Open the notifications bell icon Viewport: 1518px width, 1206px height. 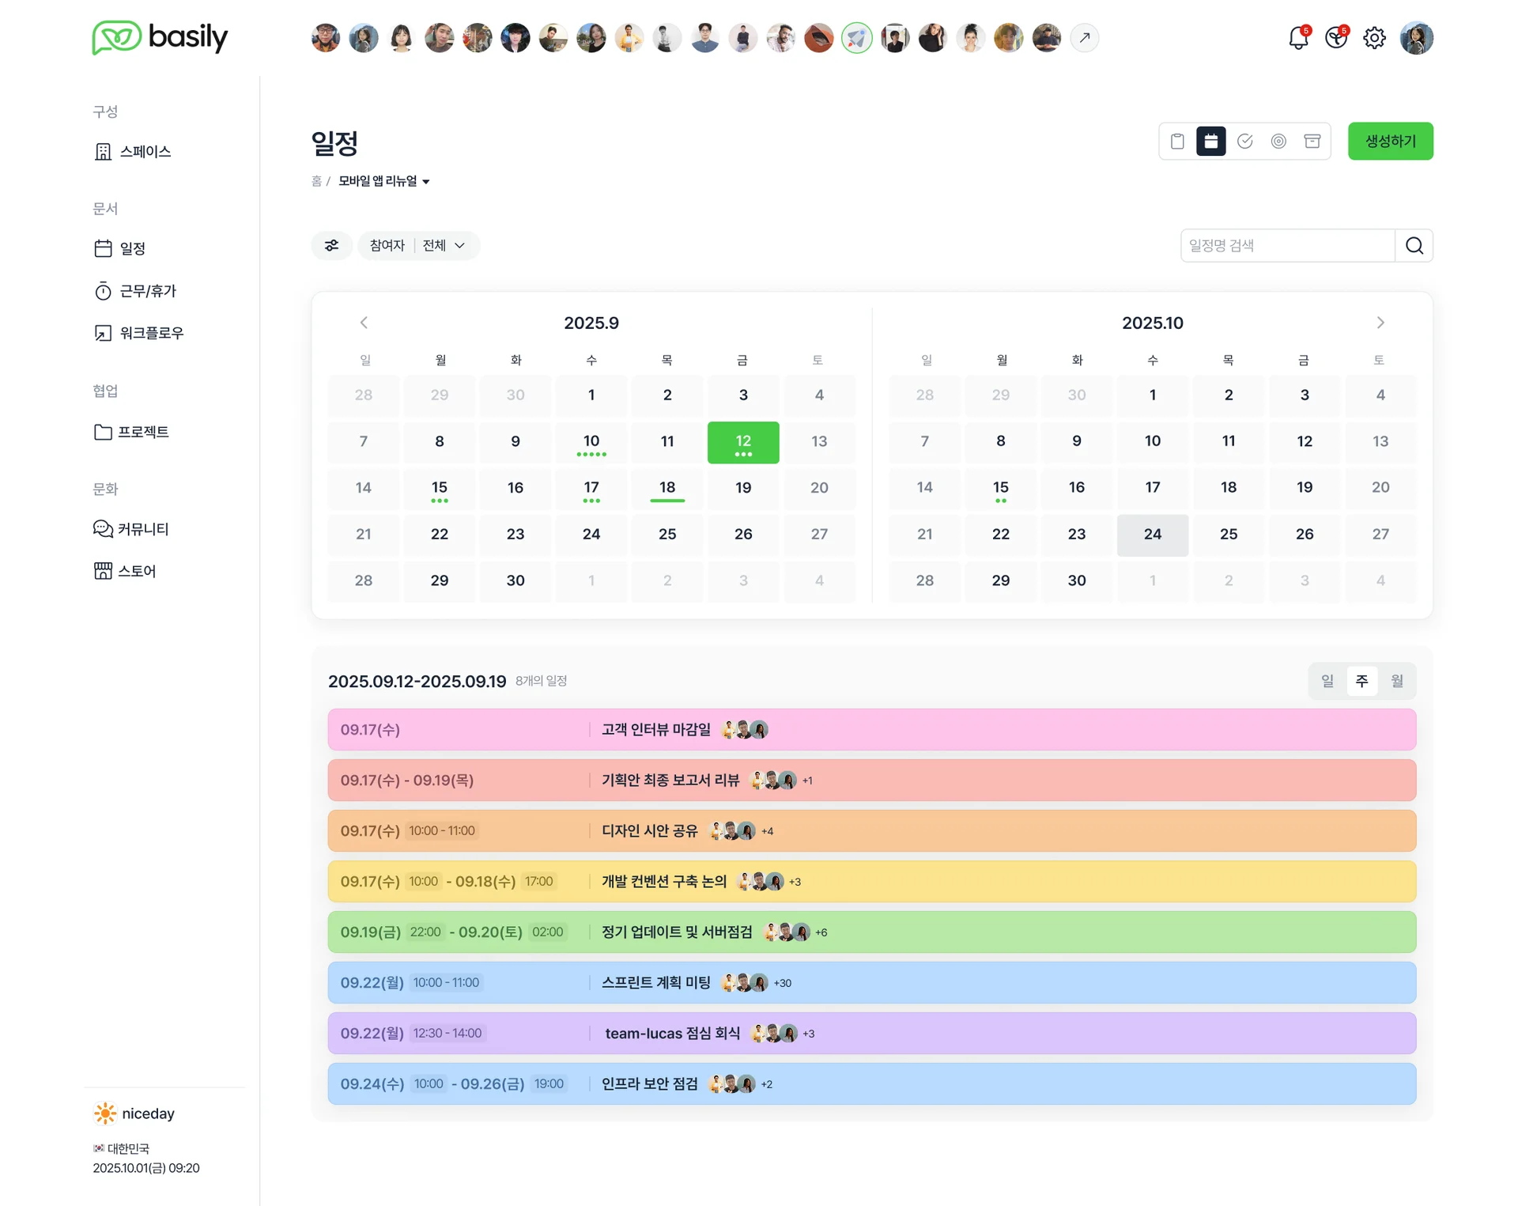(1297, 38)
